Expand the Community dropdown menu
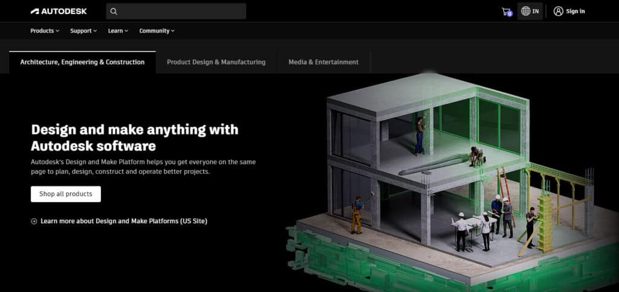The width and height of the screenshot is (619, 292). [x=157, y=31]
